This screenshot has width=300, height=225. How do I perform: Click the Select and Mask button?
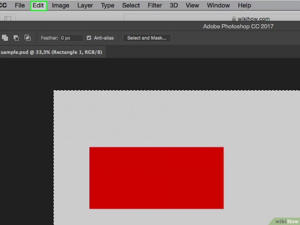click(x=147, y=38)
